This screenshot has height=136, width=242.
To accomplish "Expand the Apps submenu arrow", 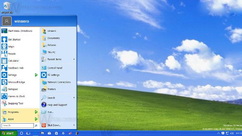I will coord(36,119).
